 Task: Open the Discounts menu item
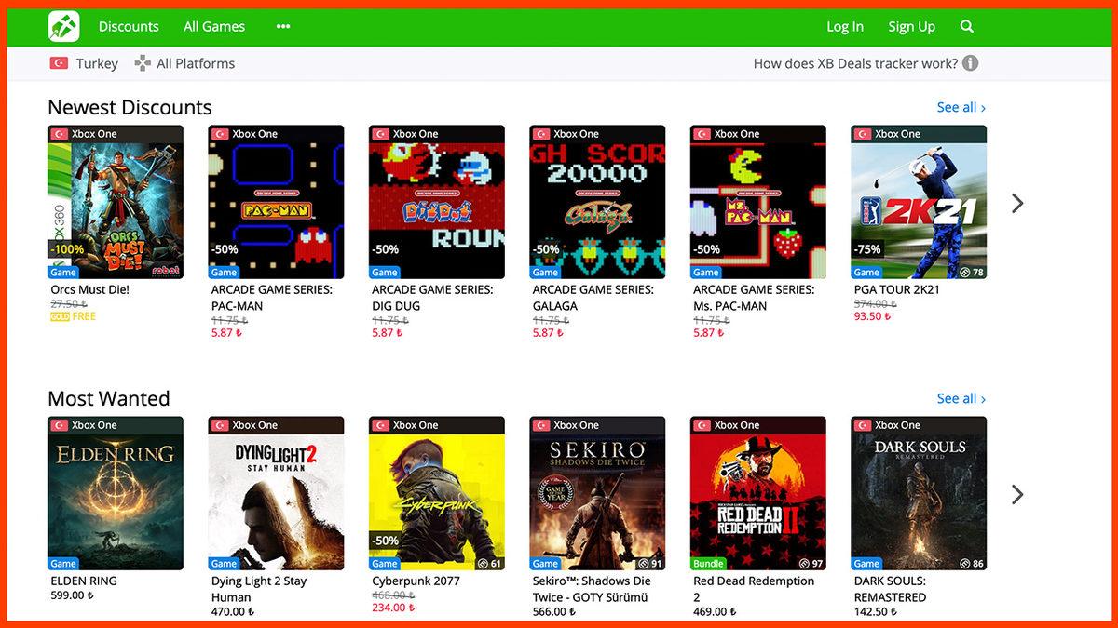point(129,26)
